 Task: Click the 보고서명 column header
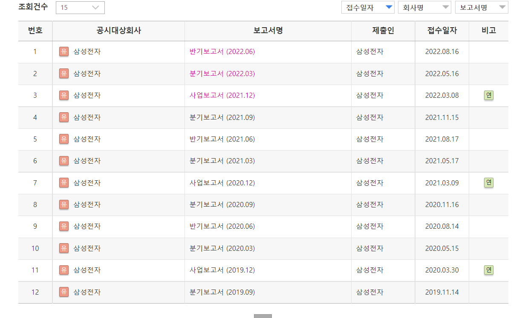[268, 31]
